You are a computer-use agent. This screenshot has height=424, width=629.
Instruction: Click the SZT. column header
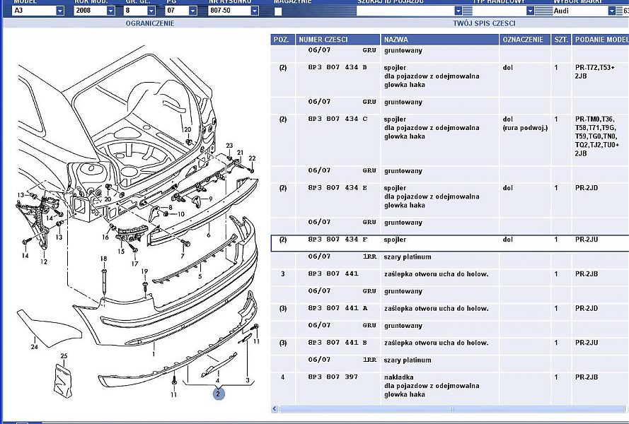(x=561, y=40)
